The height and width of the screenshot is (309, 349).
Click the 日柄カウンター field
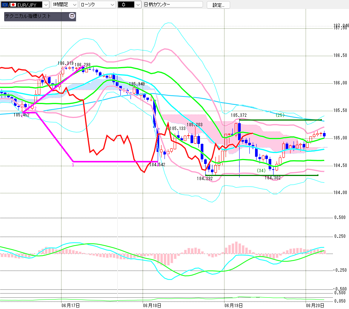pyautogui.click(x=173, y=5)
